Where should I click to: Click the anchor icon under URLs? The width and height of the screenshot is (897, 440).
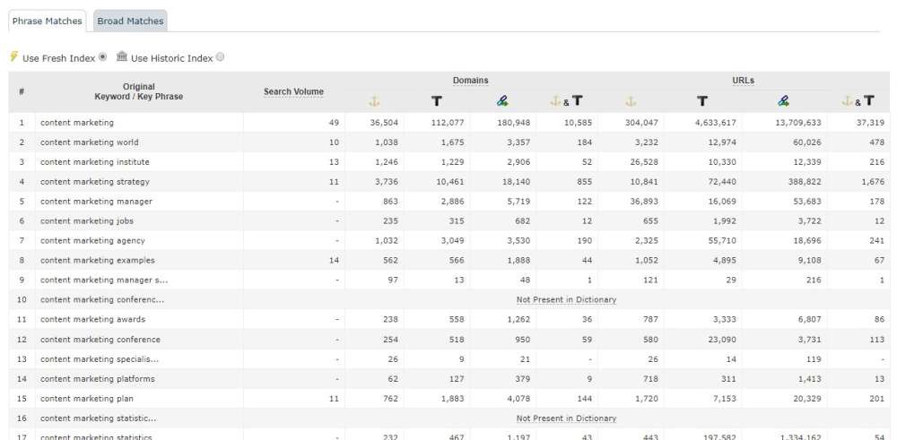(x=630, y=101)
